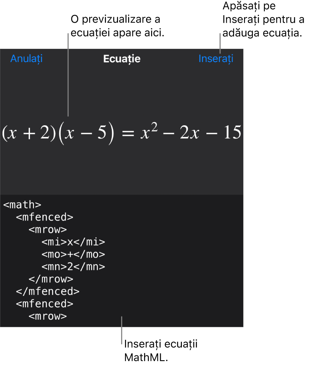310x368 pixels.
Task: Click the <mn>2</mn> code line
Action: [x=73, y=267]
